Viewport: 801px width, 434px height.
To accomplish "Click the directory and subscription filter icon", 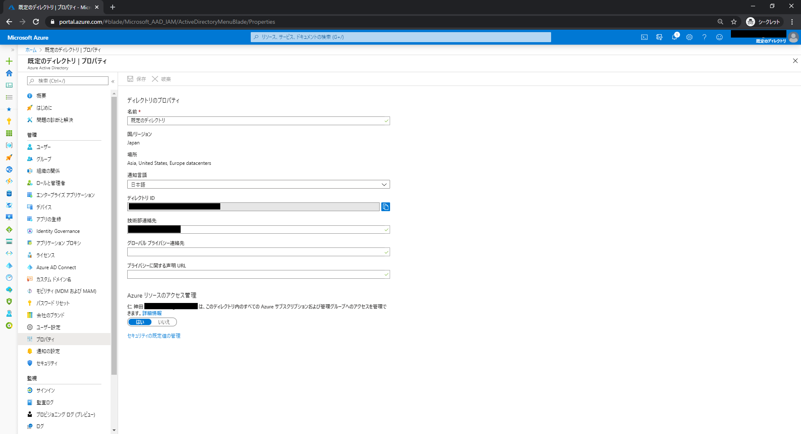I will 659,37.
